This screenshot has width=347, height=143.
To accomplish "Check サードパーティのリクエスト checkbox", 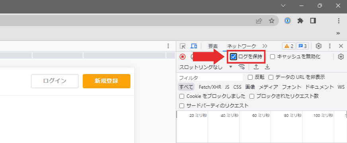I will pos(182,106).
